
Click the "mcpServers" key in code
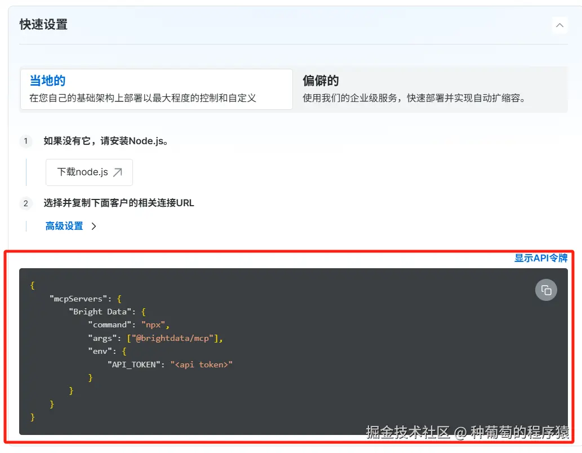[78, 299]
